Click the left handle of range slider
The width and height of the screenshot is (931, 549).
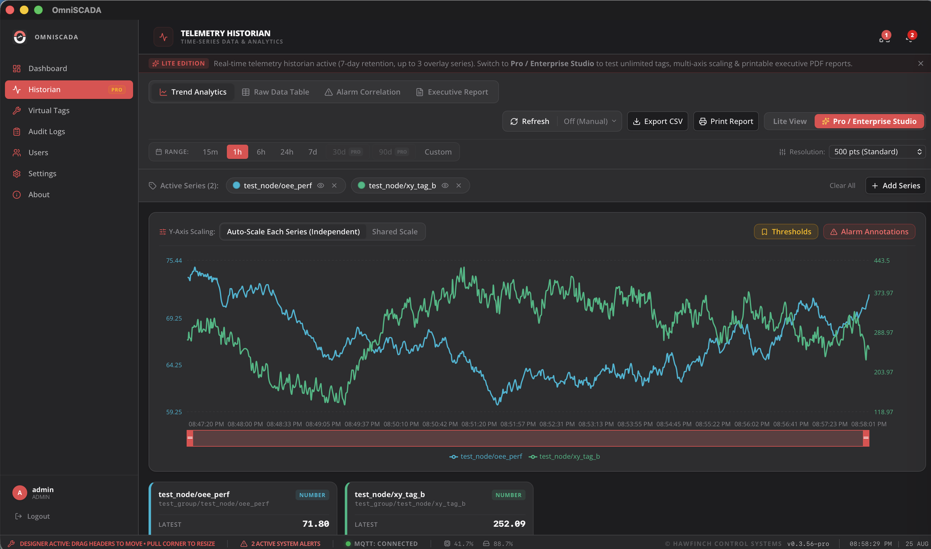click(190, 438)
